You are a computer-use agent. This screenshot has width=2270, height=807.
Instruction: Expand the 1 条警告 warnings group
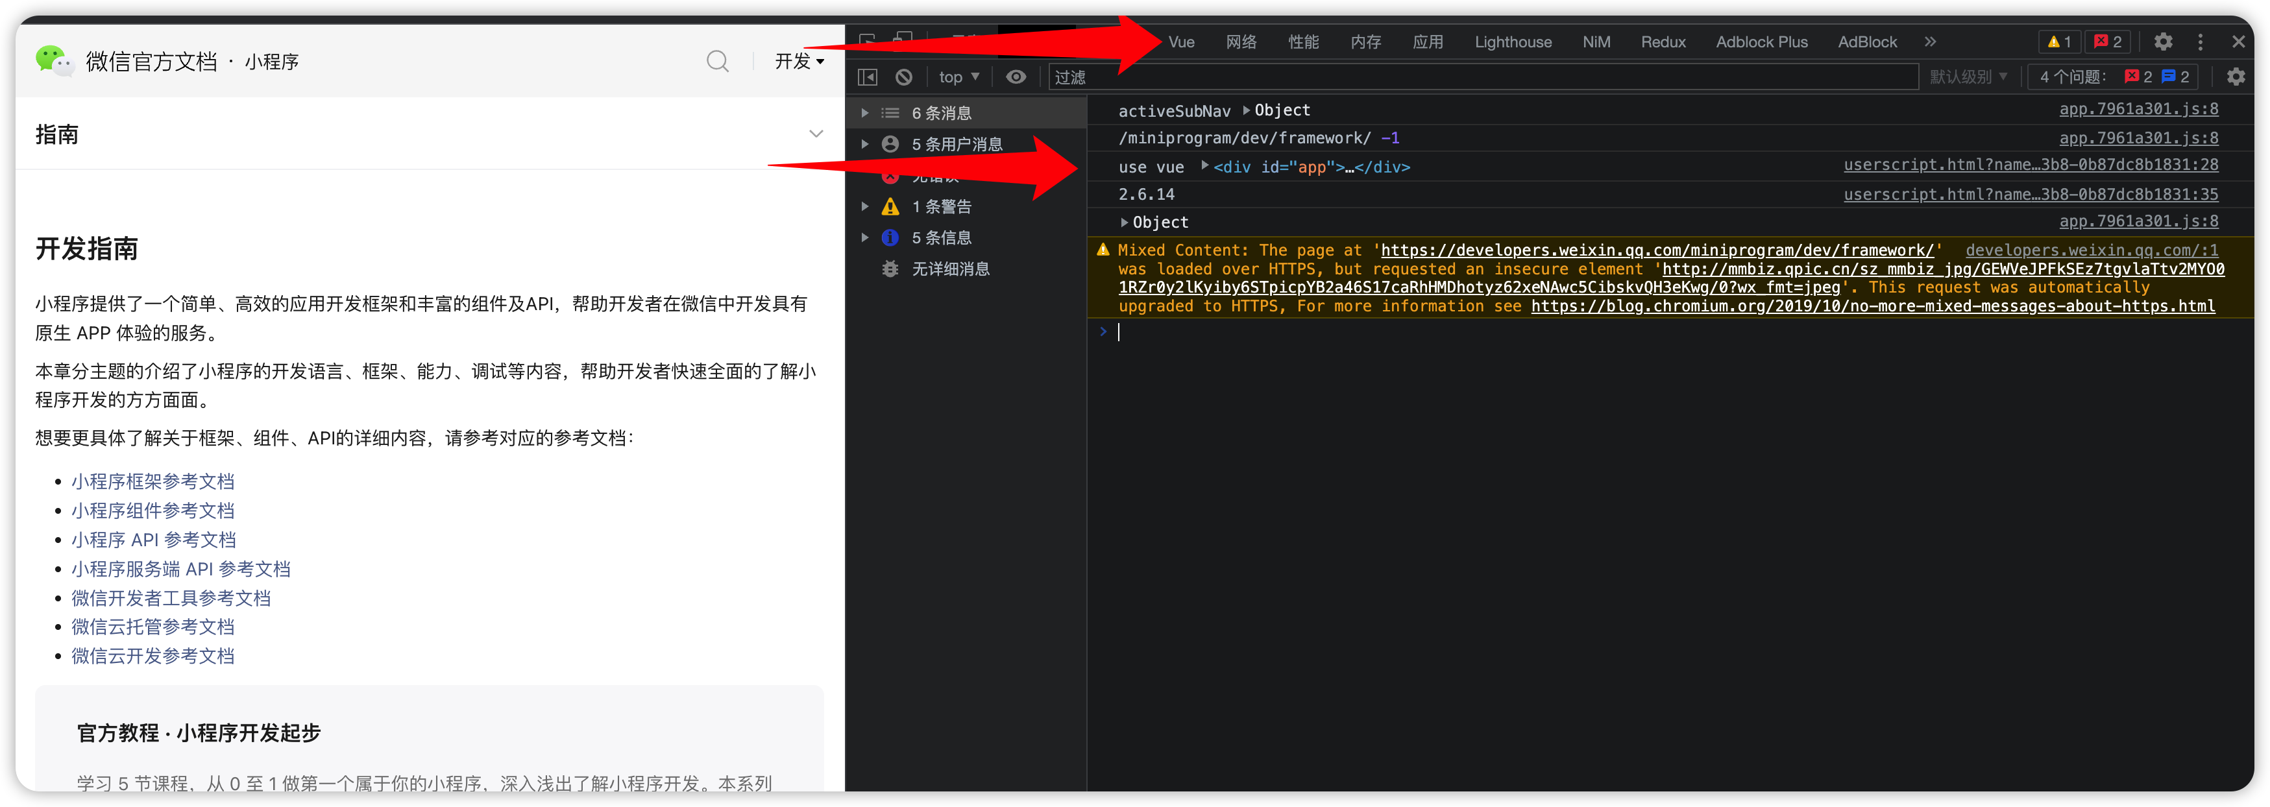pos(864,206)
